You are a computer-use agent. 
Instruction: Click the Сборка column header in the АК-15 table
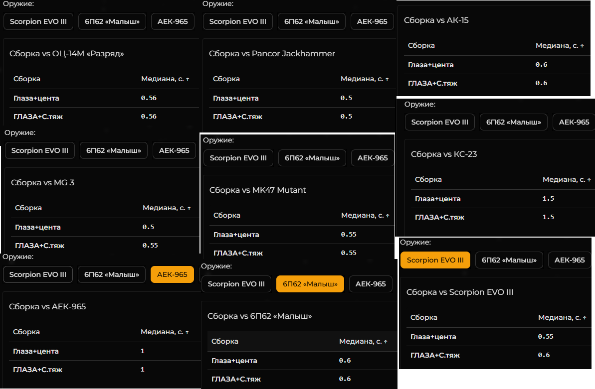pyautogui.click(x=421, y=45)
